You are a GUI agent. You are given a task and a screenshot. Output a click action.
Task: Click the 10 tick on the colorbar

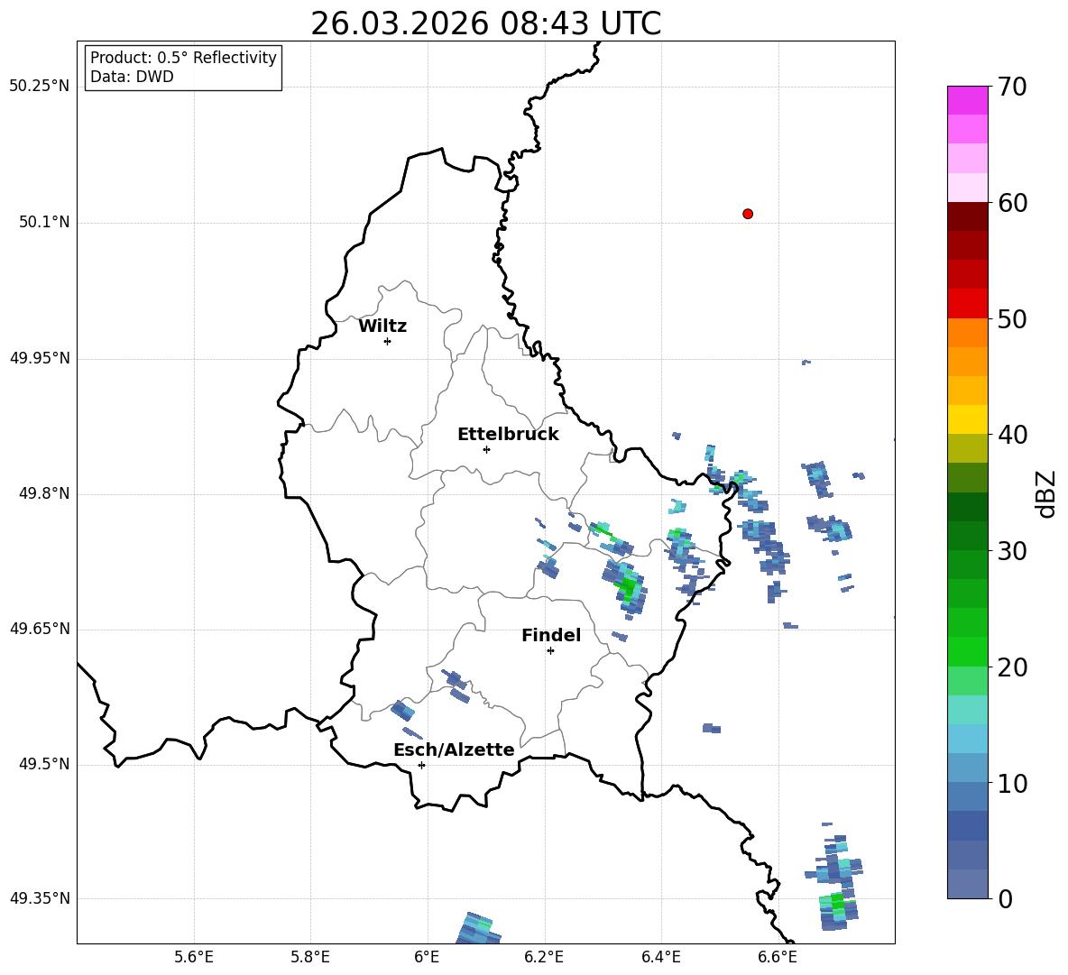[x=1012, y=783]
